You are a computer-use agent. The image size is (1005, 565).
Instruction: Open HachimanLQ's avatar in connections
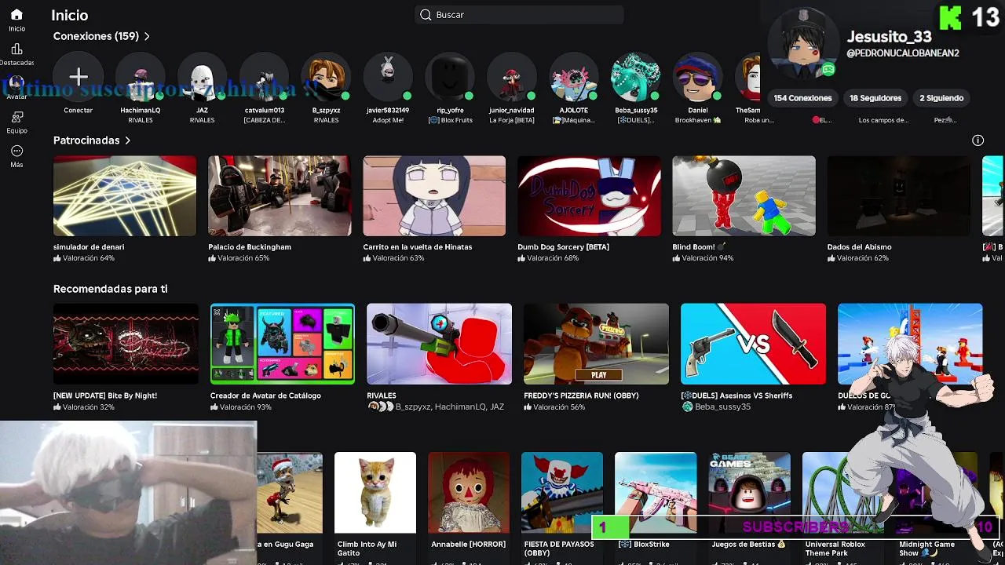(141, 77)
